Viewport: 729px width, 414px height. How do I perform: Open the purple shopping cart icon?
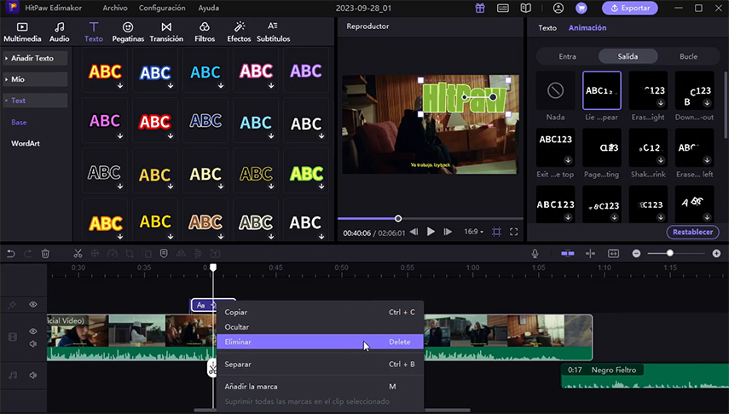click(x=581, y=8)
